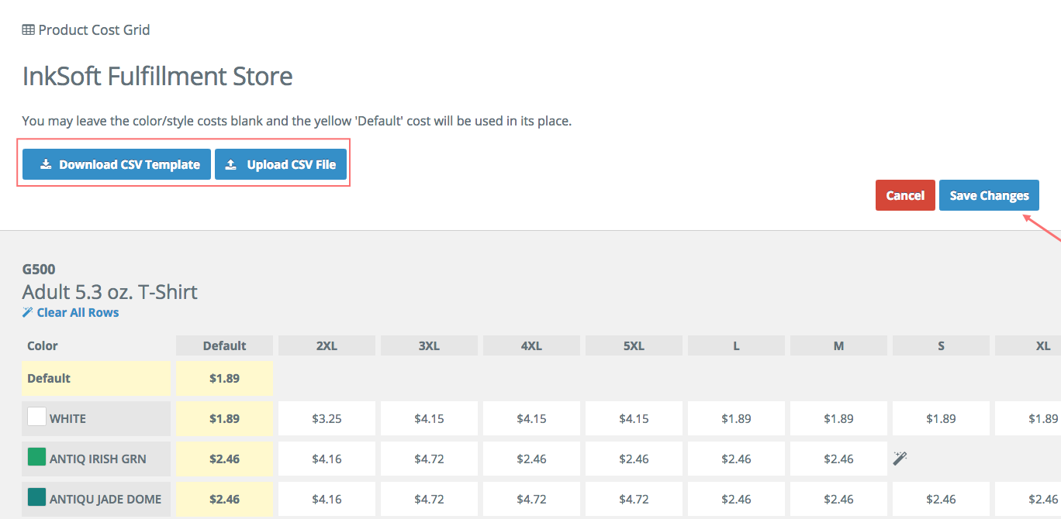Upload a CSV File
Viewport: 1061px width, 519px height.
tap(281, 164)
